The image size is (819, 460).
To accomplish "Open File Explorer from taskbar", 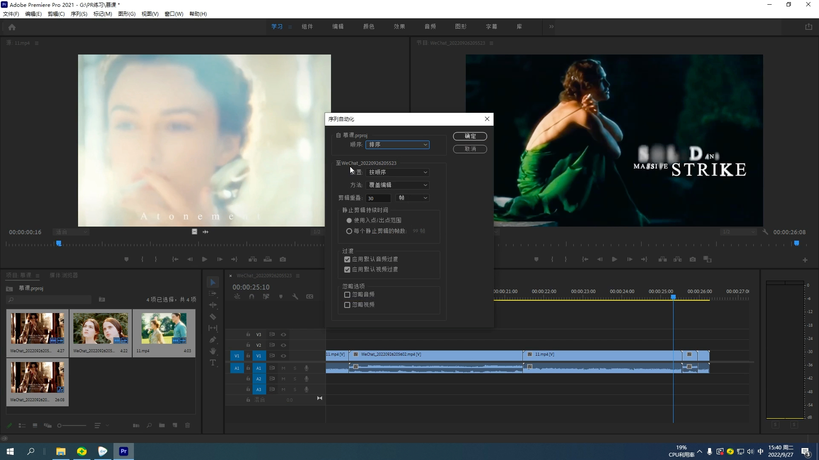I will (61, 451).
